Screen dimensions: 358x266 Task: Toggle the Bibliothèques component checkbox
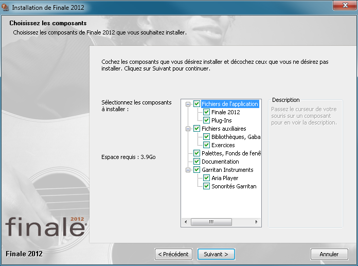pyautogui.click(x=206, y=137)
